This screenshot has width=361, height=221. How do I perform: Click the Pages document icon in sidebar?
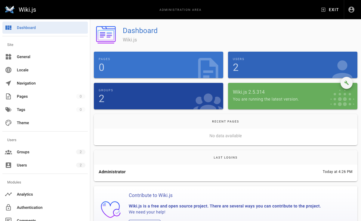8,96
